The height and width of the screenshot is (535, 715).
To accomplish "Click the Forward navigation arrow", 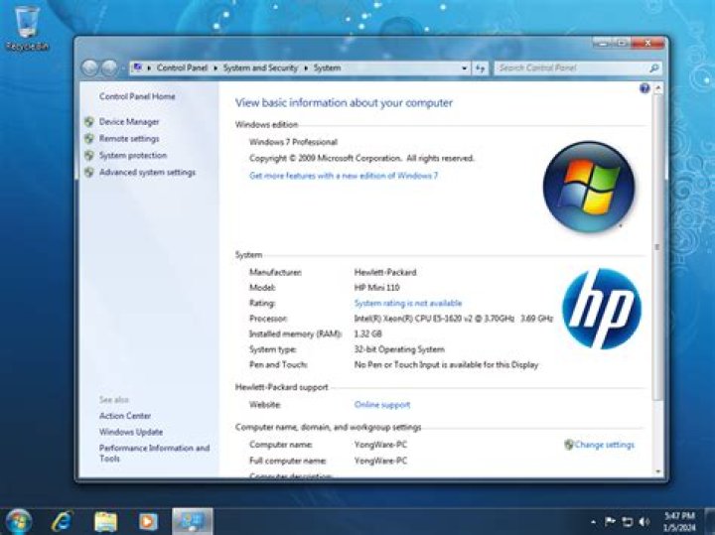I will pos(109,68).
